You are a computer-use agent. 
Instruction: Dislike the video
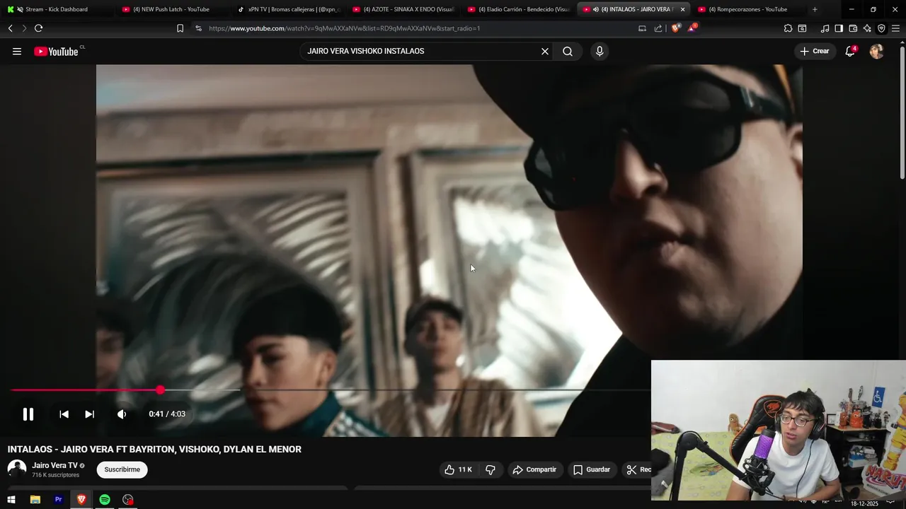tap(491, 469)
